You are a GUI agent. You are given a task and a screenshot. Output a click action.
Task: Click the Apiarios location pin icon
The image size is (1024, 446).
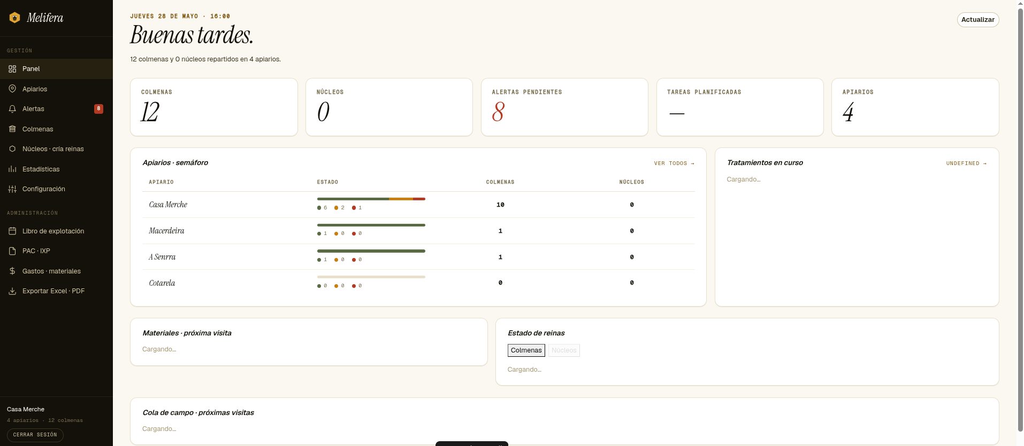[x=12, y=89]
